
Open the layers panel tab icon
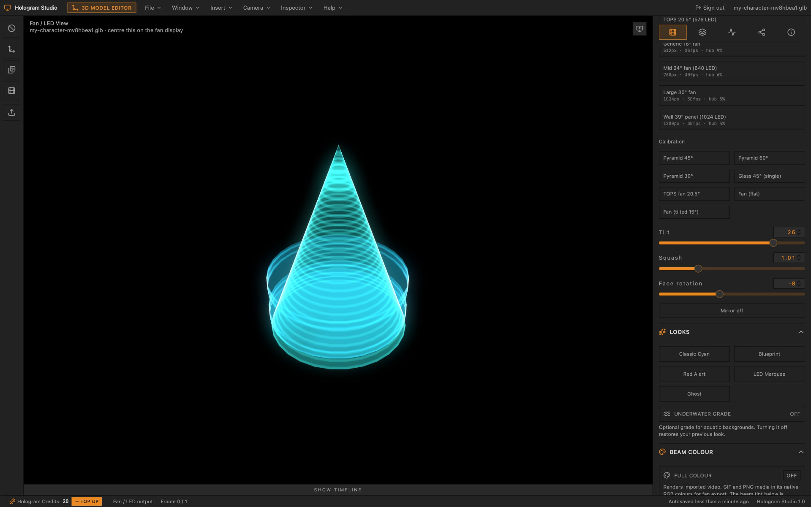point(702,32)
